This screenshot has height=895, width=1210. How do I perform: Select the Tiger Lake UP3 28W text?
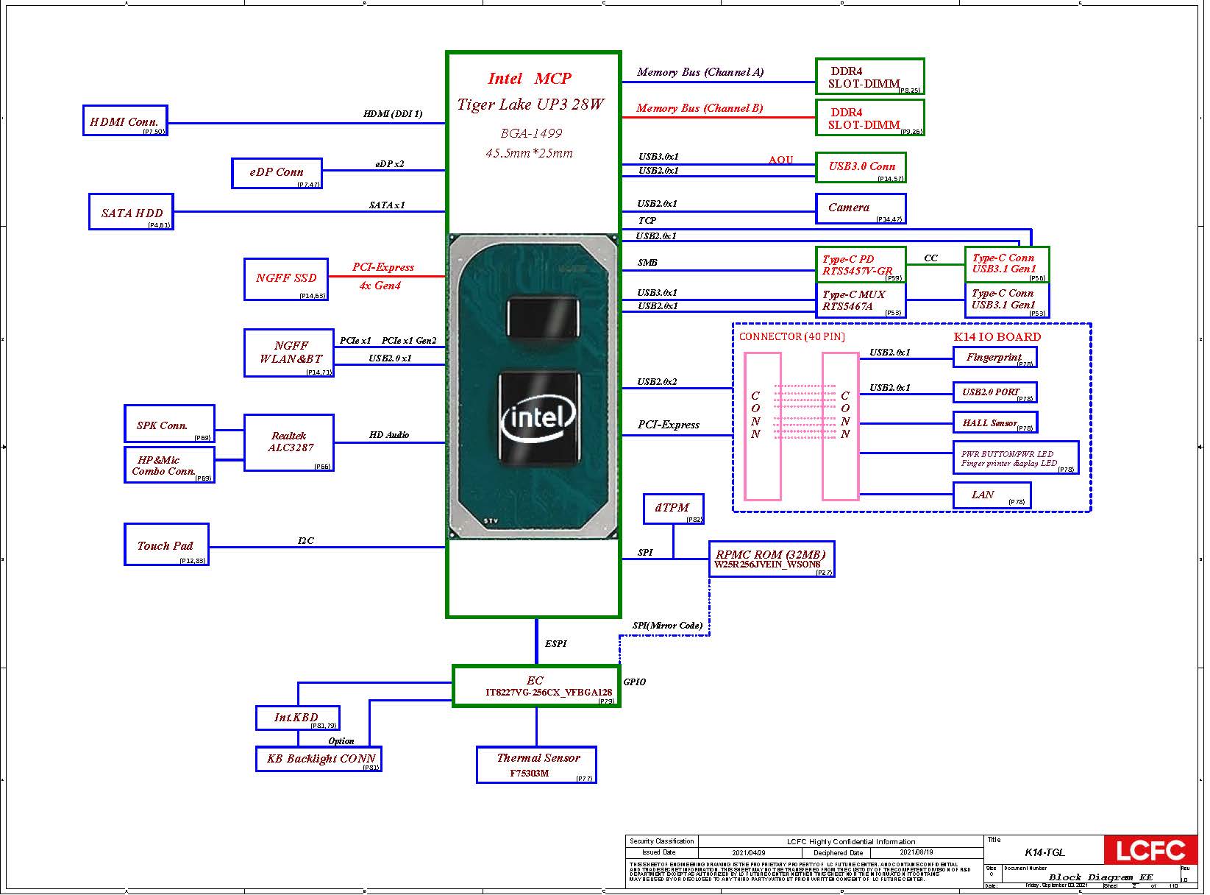530,105
